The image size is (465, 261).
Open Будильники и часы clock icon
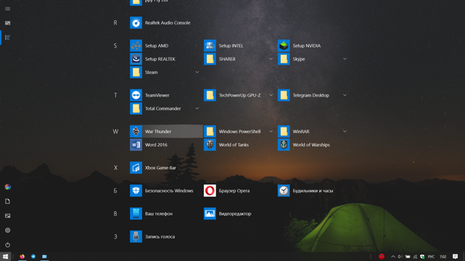(x=284, y=191)
